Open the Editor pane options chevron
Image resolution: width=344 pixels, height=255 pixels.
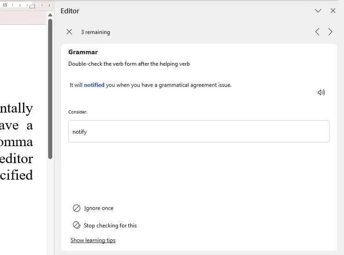pyautogui.click(x=318, y=11)
